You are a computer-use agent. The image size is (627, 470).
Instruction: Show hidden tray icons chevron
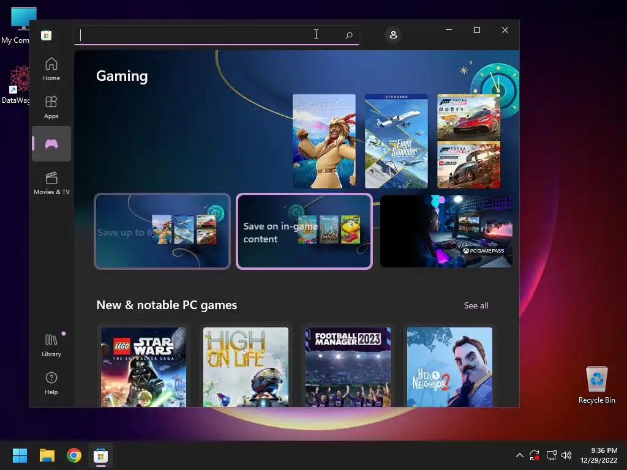519,455
